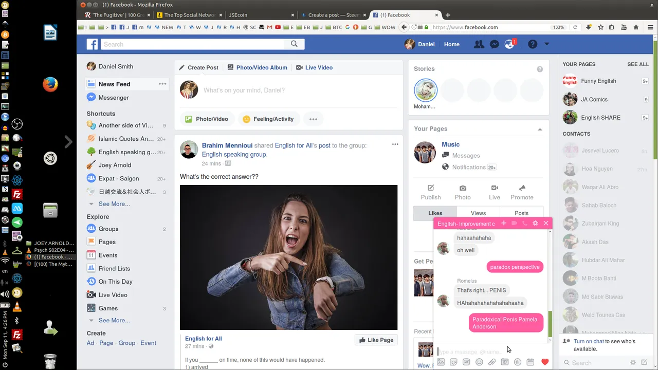The width and height of the screenshot is (658, 370).
Task: Open English speaking group link in post
Action: coord(234,154)
